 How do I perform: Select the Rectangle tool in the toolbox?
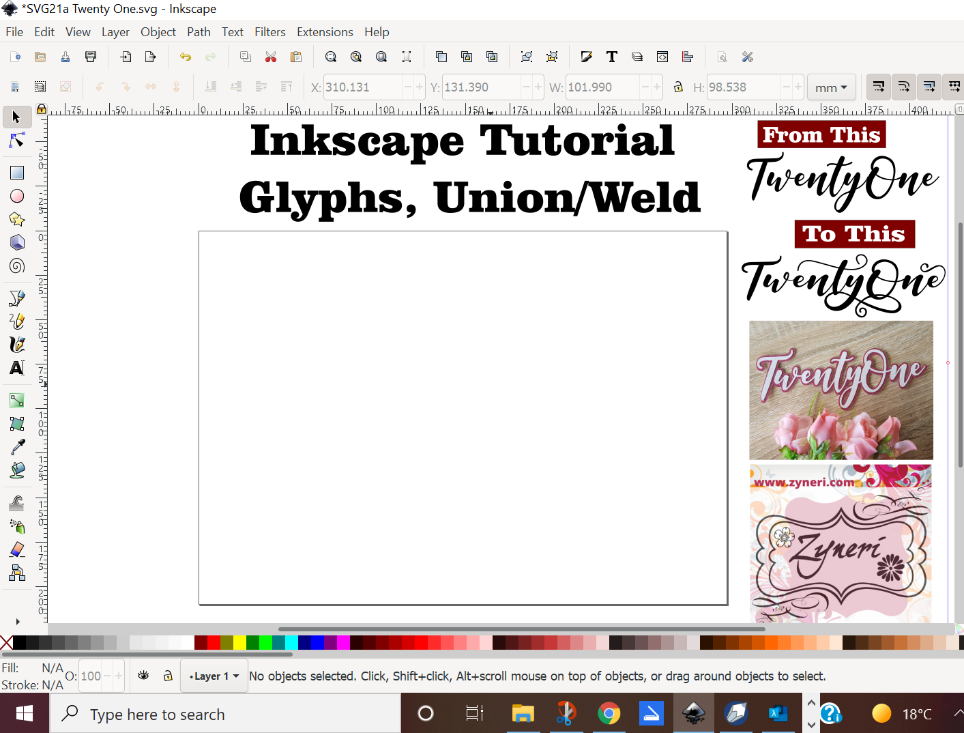coord(17,173)
